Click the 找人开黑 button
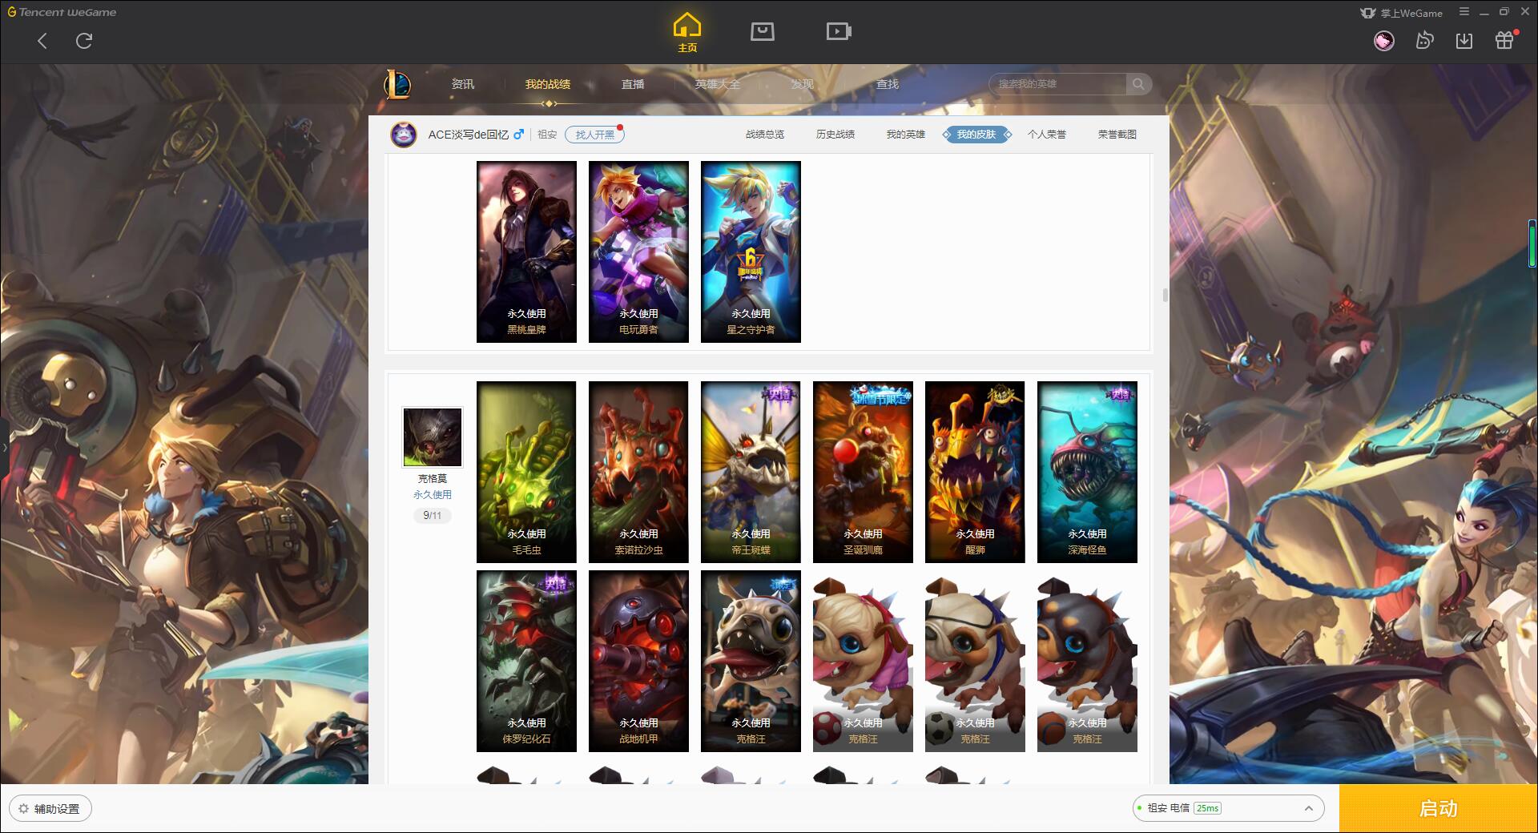Image resolution: width=1538 pixels, height=833 pixels. point(594,135)
